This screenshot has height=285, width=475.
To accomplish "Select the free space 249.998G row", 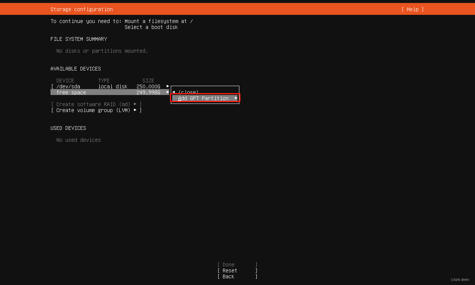I will click(110, 92).
